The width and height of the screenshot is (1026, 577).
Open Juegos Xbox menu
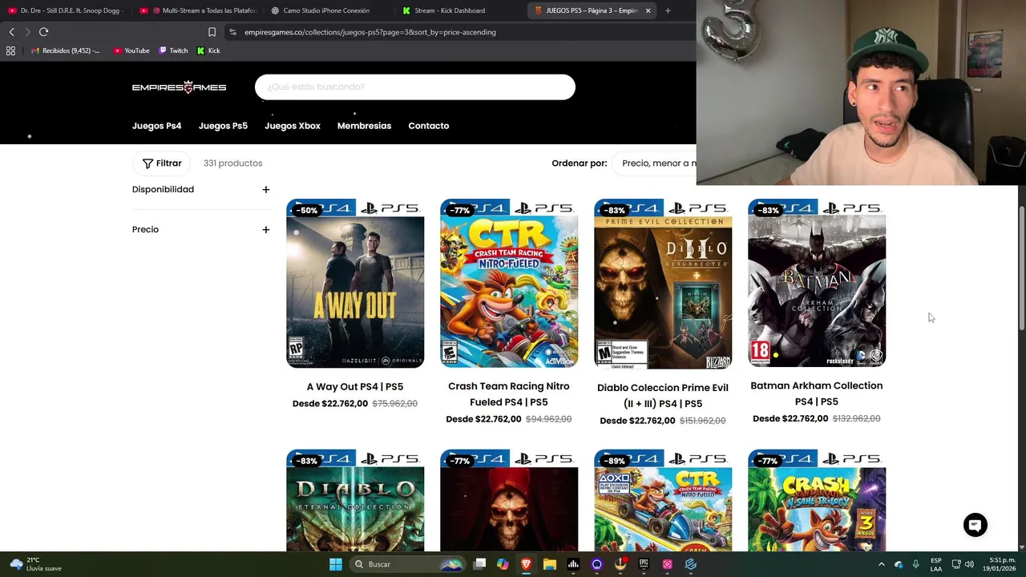[293, 126]
